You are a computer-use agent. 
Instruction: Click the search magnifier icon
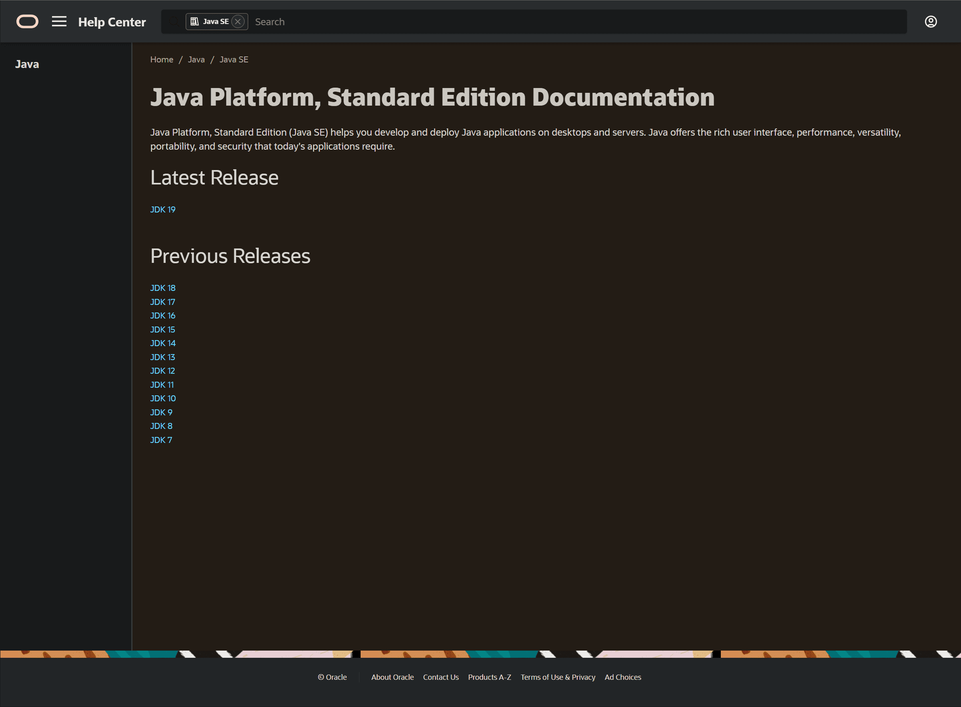174,21
